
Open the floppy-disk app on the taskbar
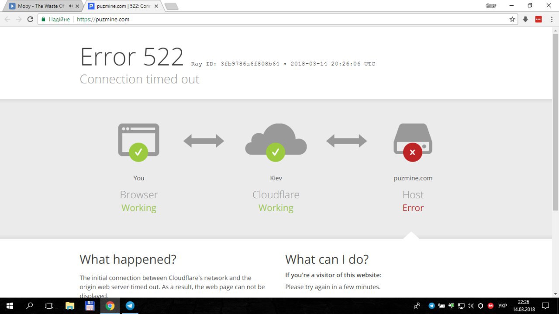pyautogui.click(x=90, y=306)
